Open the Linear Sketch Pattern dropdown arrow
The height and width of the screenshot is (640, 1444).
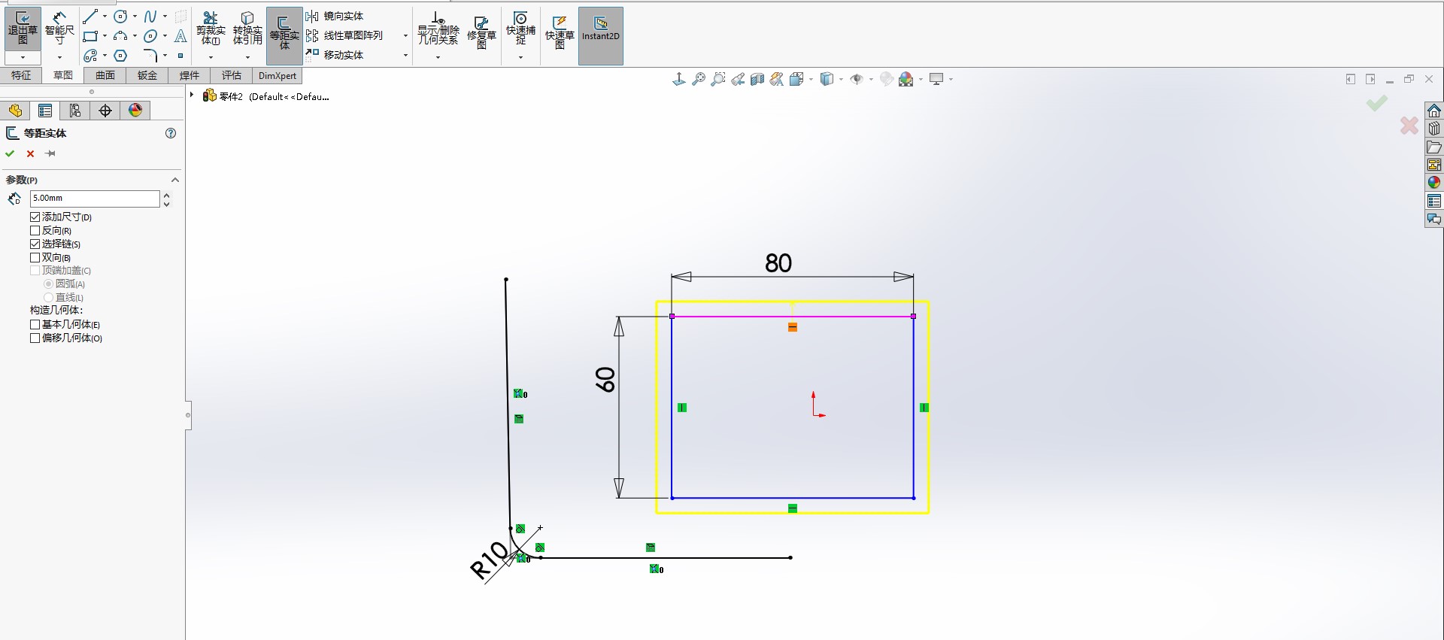click(x=405, y=35)
